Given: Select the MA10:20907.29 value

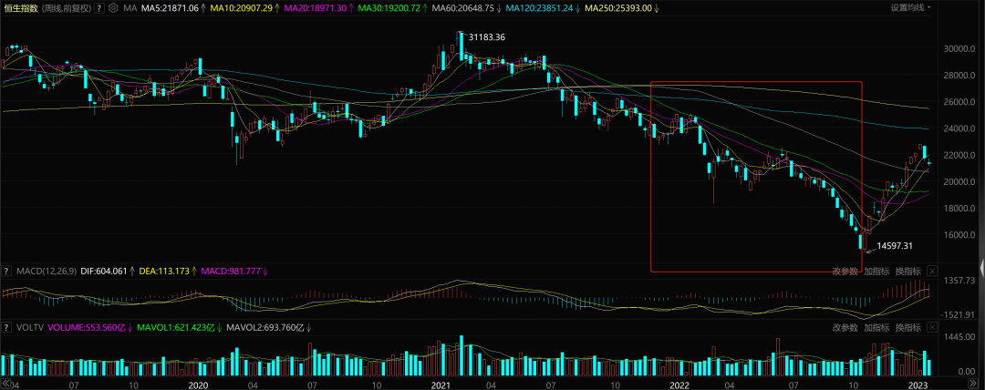Looking at the screenshot, I should click(242, 8).
